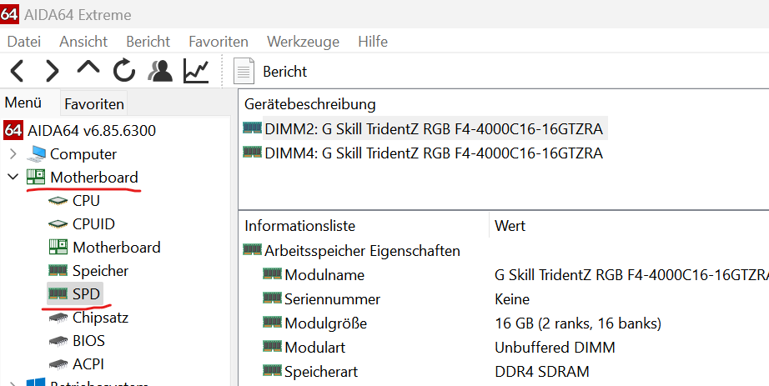
Task: Click the AIDA64 v6.85.6300 tree root icon
Action: (13, 130)
